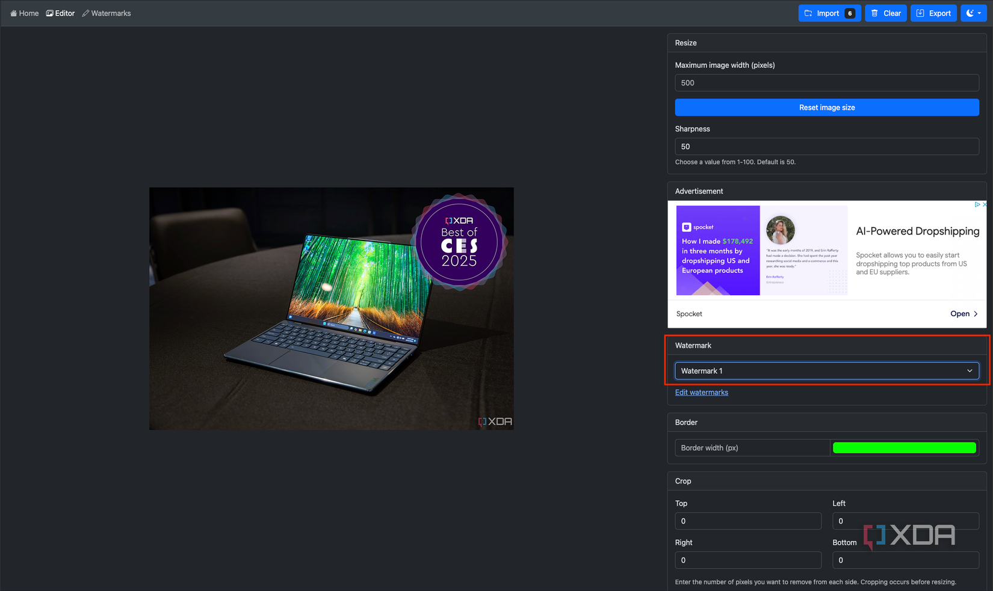This screenshot has width=993, height=591.
Task: Click the Crop Left field
Action: coord(906,521)
